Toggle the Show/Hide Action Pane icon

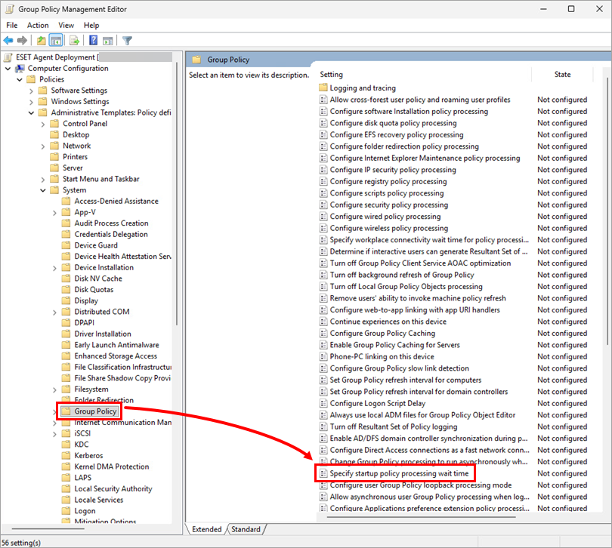[x=108, y=40]
